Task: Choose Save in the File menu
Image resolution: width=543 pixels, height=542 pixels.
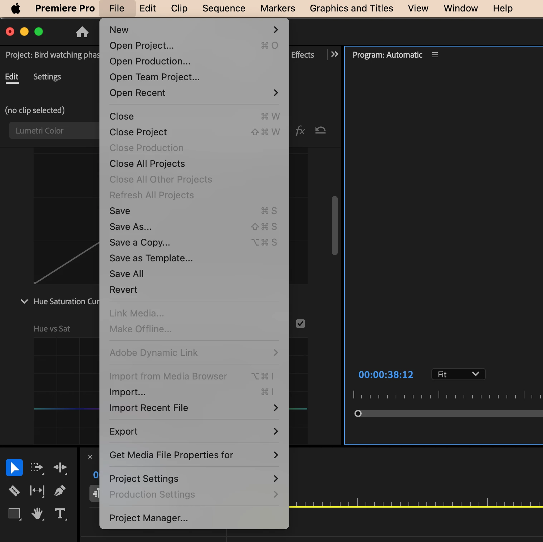Action: (x=194, y=211)
